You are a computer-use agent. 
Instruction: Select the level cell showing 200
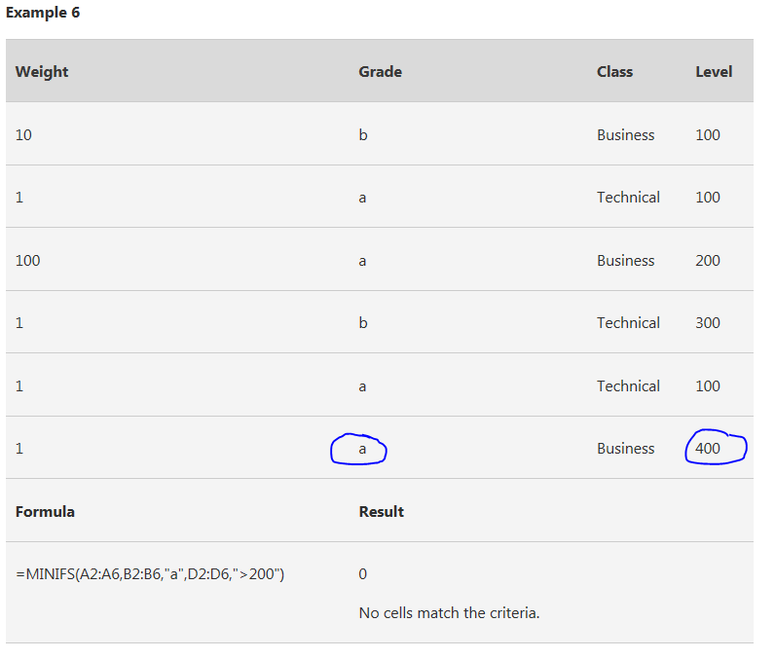tap(708, 260)
